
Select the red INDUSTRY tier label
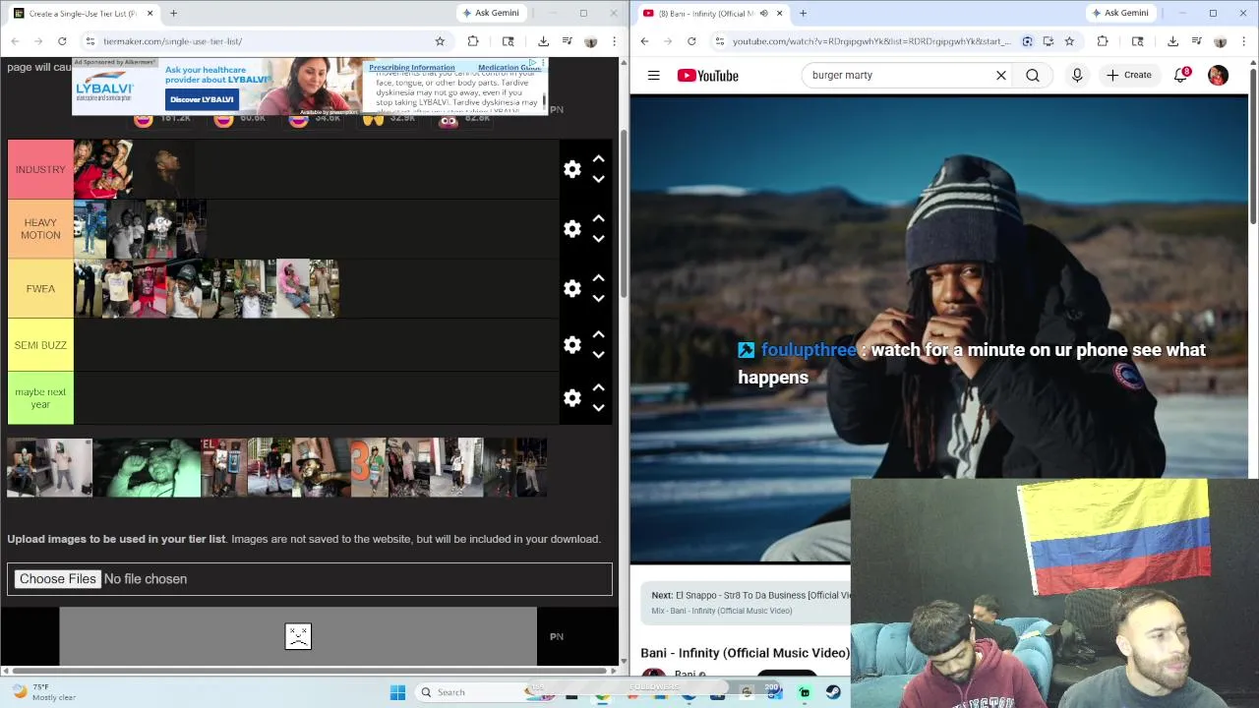40,169
